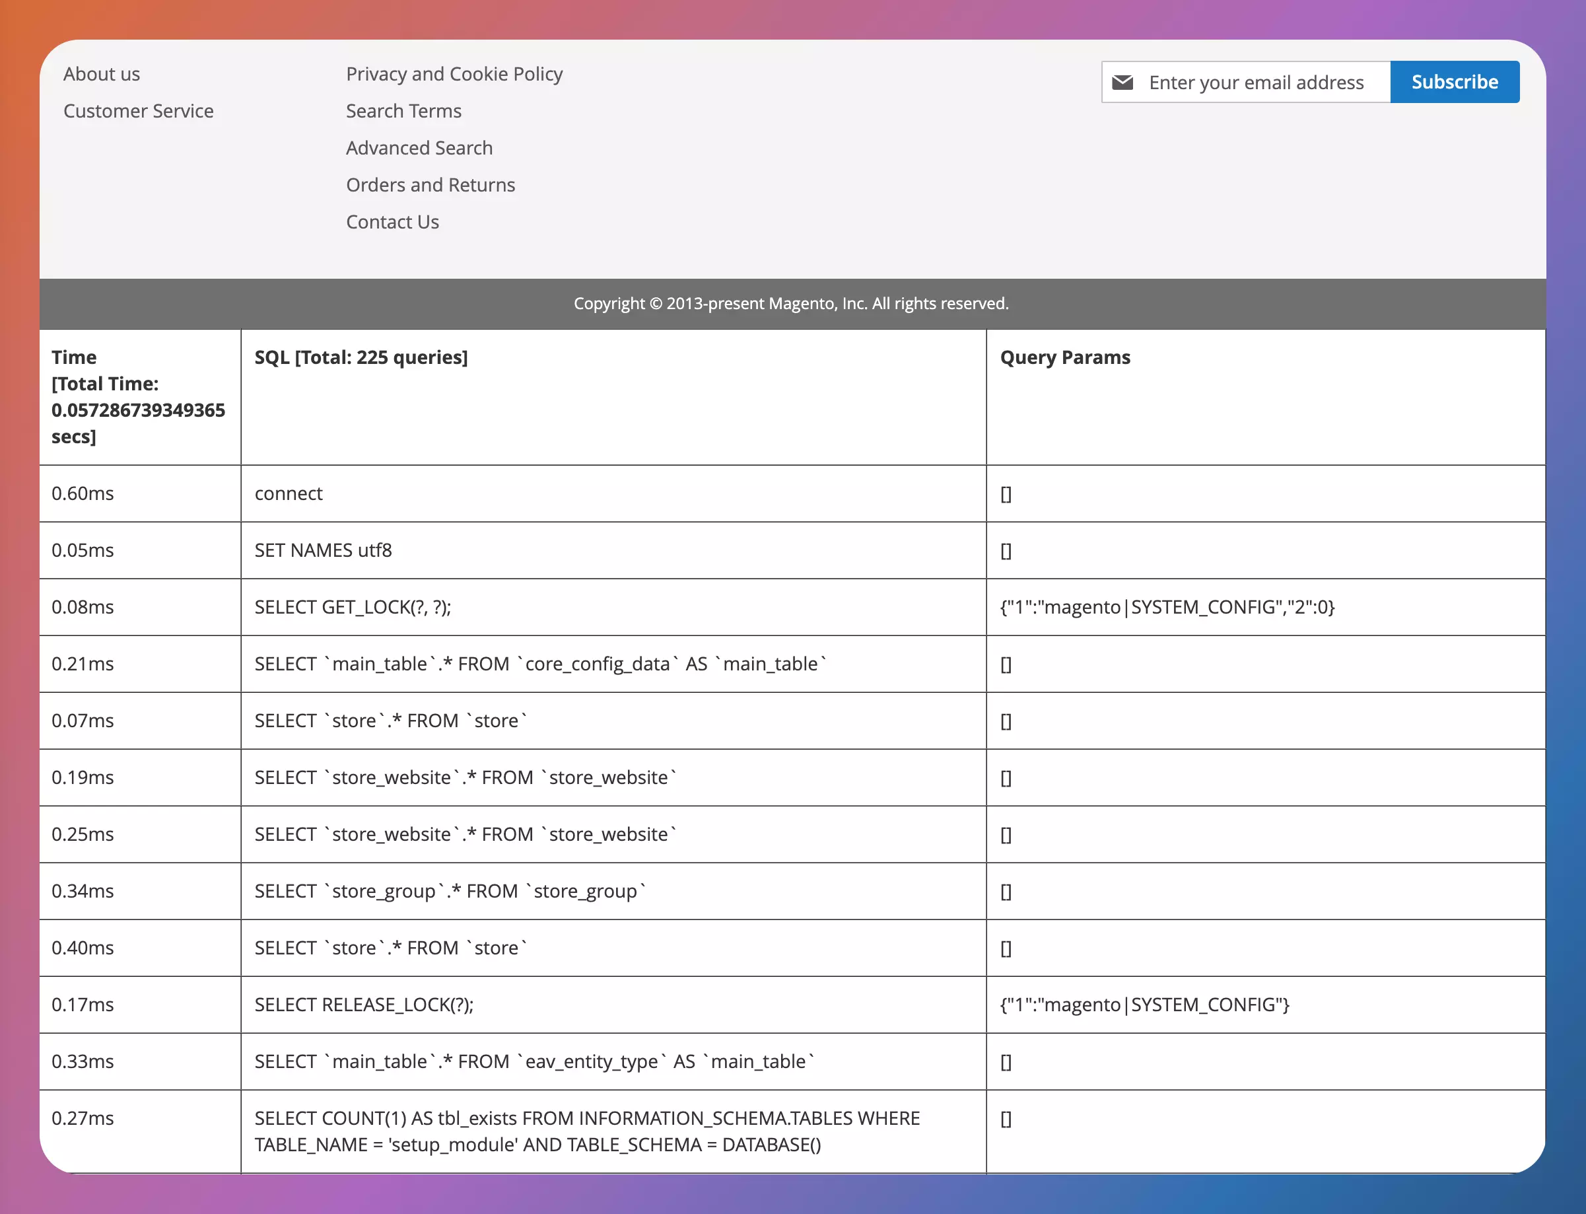Click the 0.08ms time cell
1586x1214 pixels.
[x=140, y=607]
